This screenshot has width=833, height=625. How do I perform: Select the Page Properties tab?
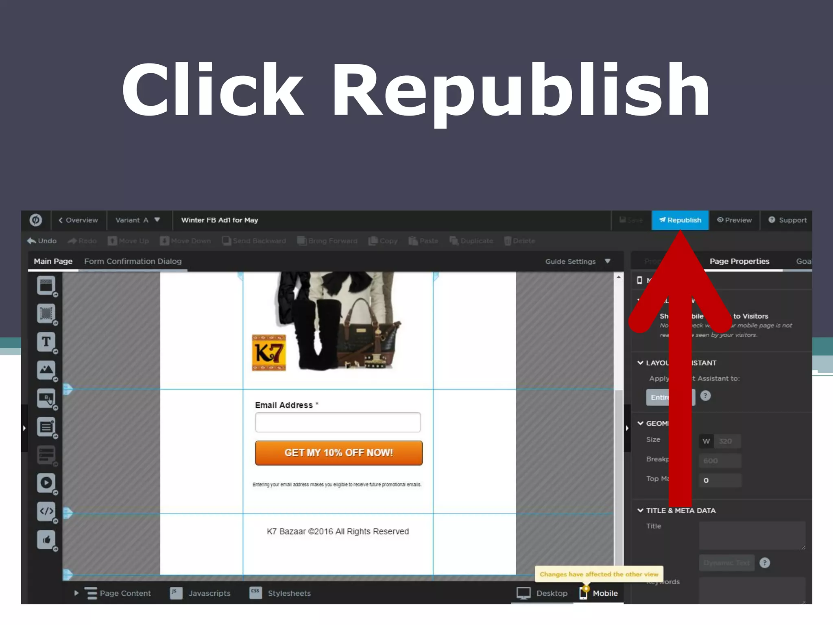click(739, 261)
